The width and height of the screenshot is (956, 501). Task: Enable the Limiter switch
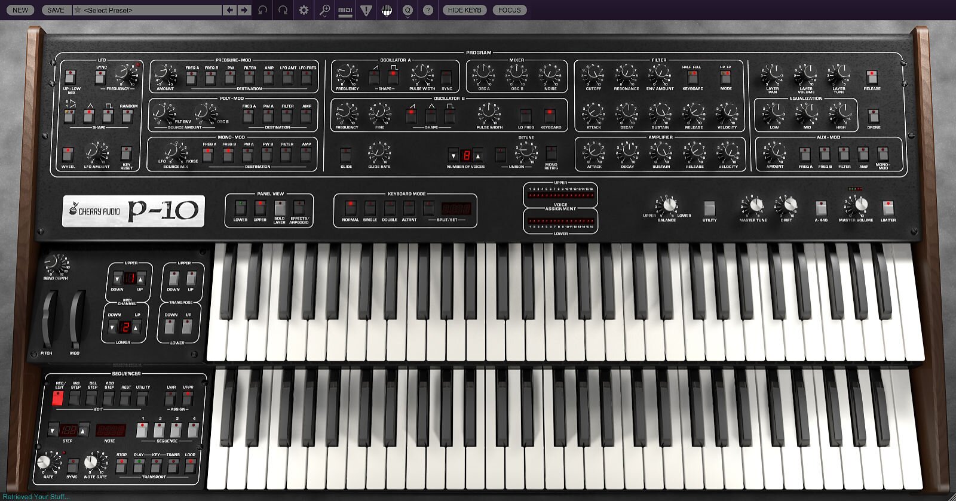click(888, 208)
